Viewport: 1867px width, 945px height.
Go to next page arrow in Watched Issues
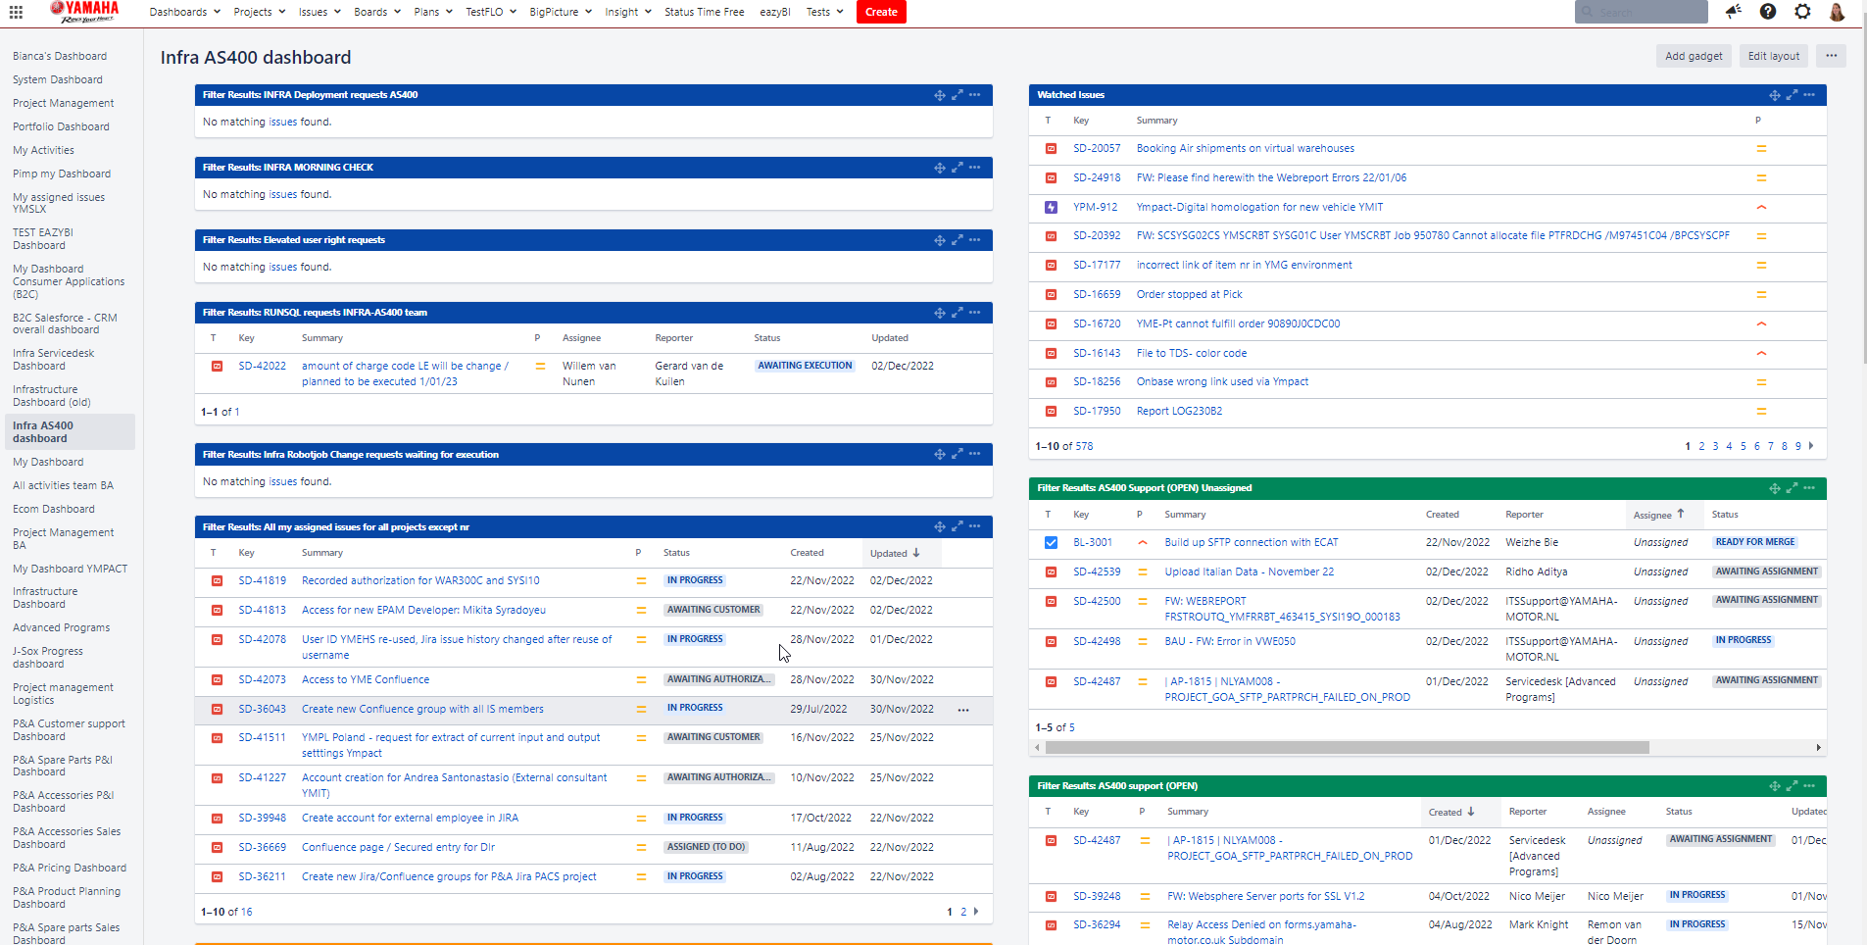(1811, 446)
